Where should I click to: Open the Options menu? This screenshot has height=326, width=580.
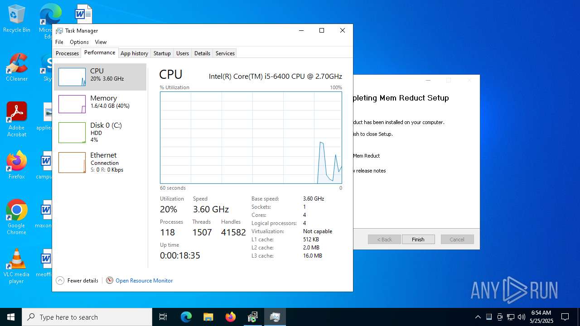tap(79, 42)
